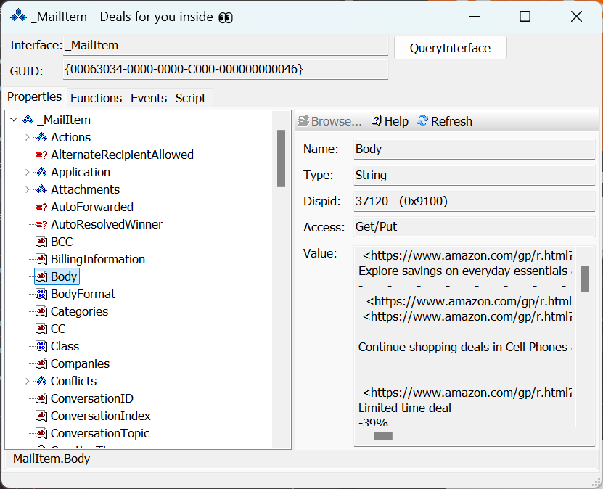Click the Browse... toolbar button
The image size is (603, 489).
click(x=329, y=121)
